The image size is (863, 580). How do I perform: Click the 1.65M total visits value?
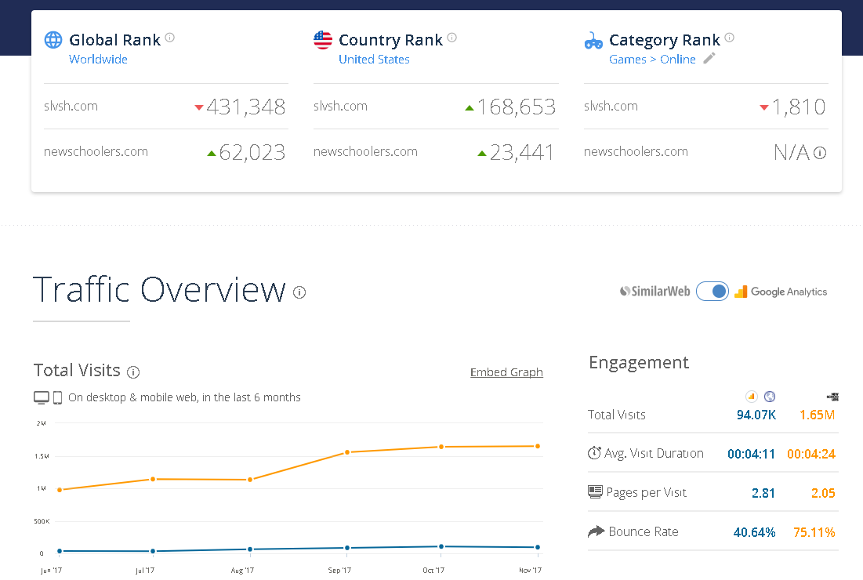[818, 415]
